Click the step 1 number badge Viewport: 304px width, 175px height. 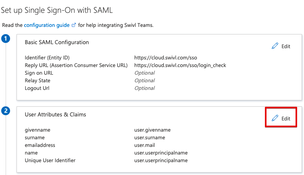pyautogui.click(x=6, y=39)
